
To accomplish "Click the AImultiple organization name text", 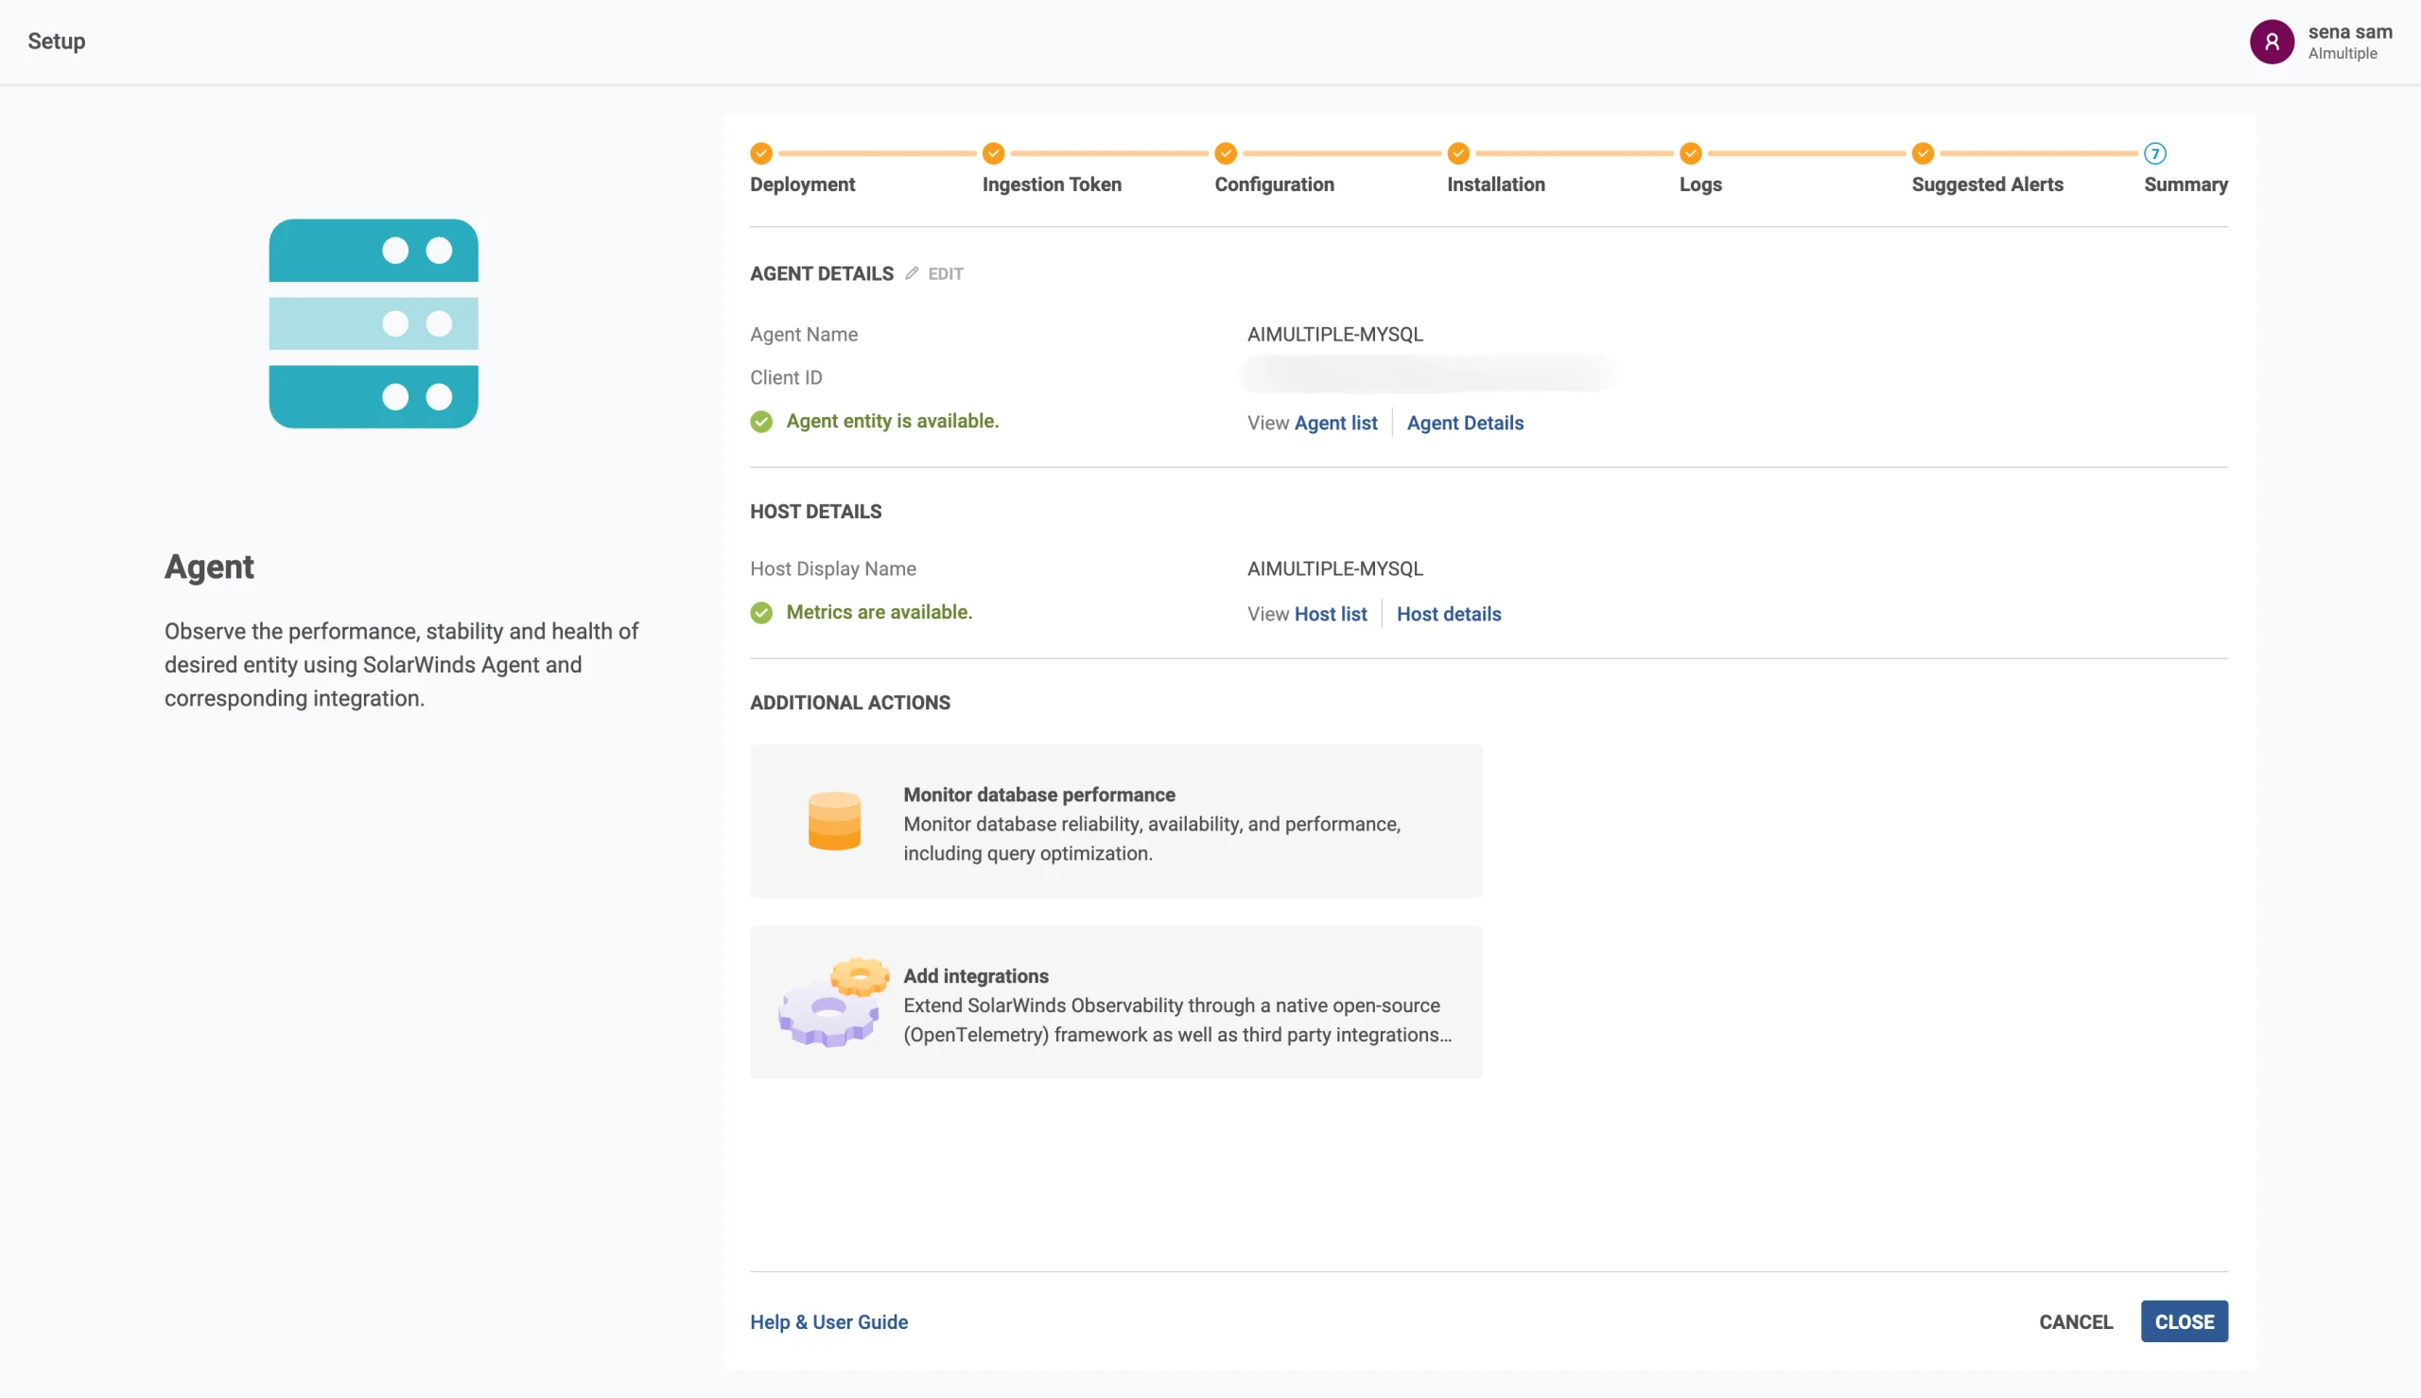I will coord(2343,54).
